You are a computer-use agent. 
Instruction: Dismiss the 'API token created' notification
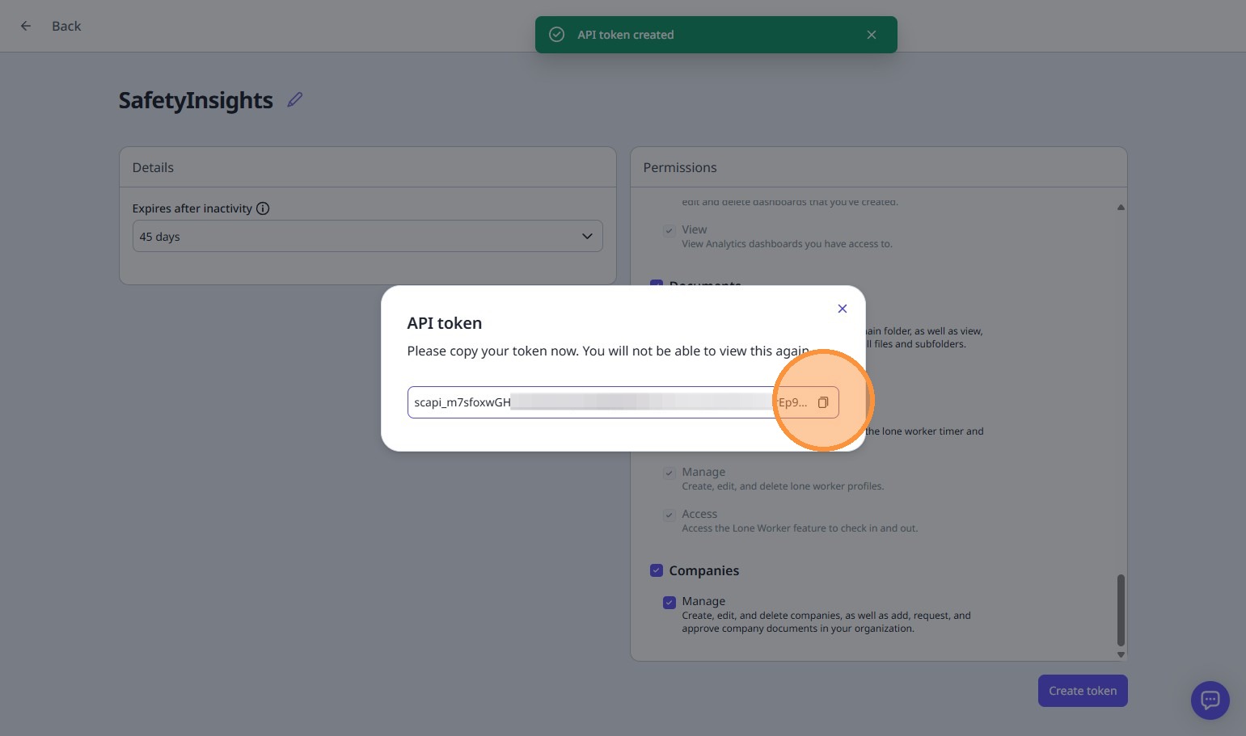(871, 35)
